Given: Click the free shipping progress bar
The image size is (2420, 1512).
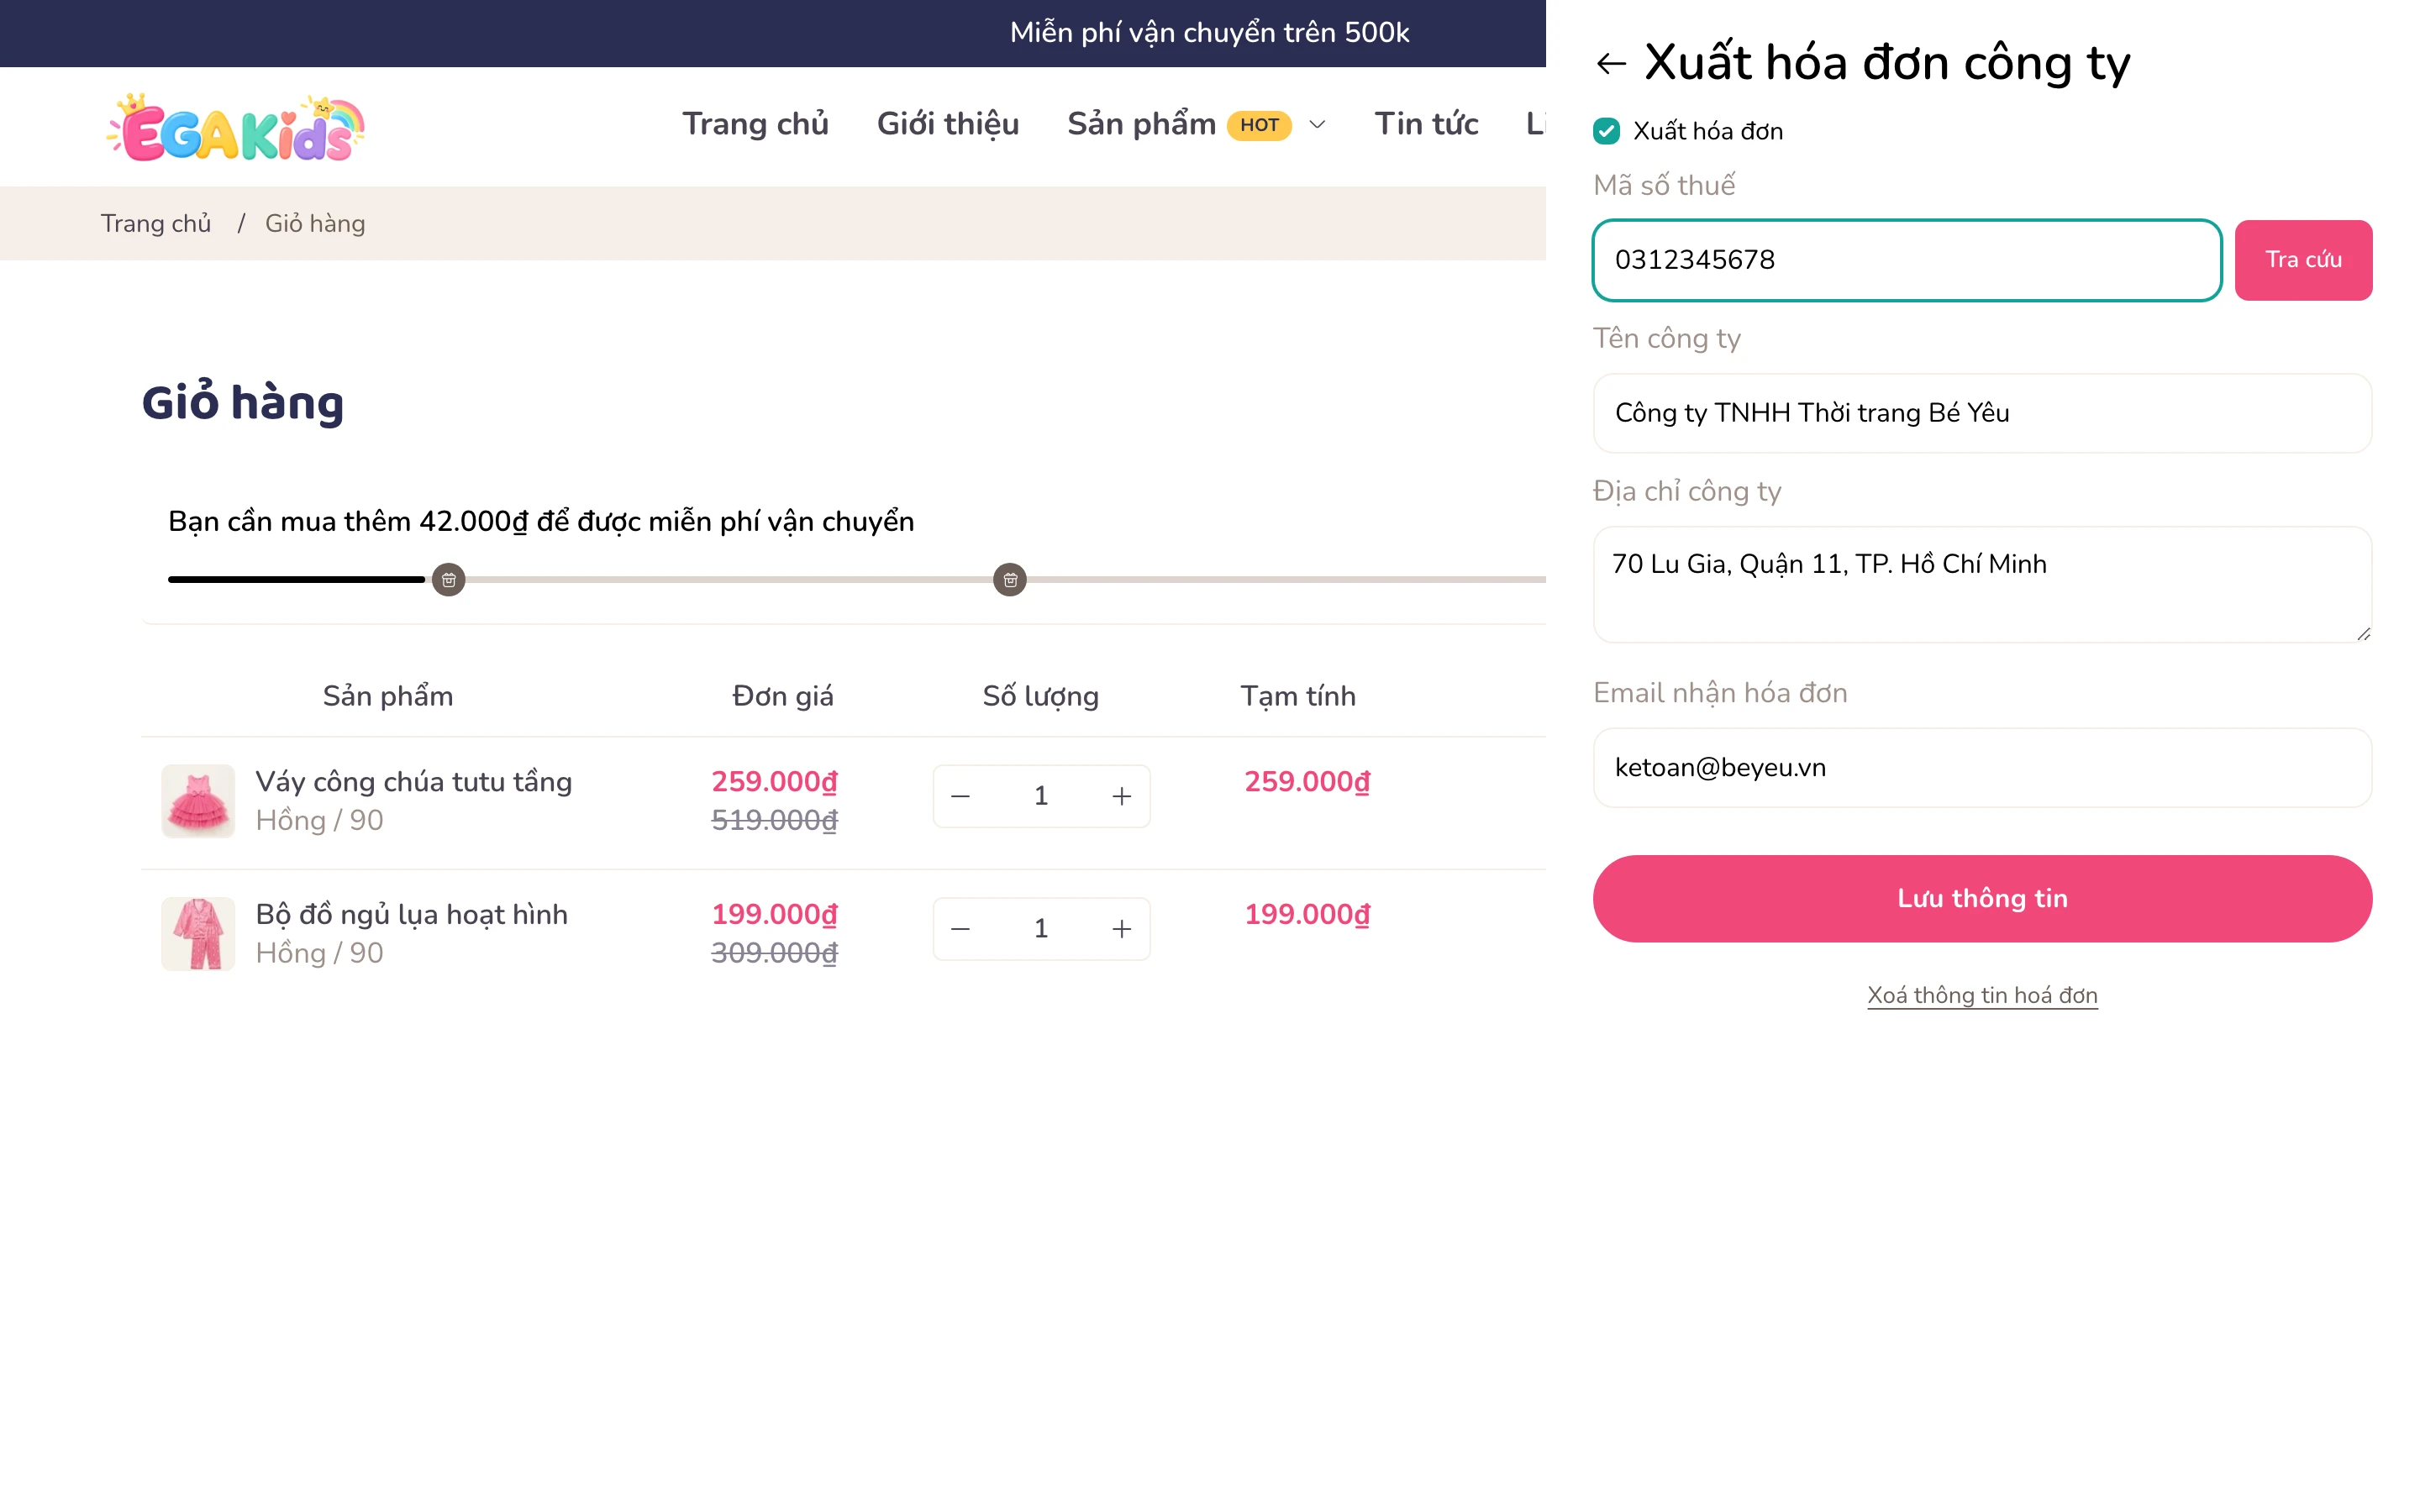Looking at the screenshot, I should tap(857, 579).
